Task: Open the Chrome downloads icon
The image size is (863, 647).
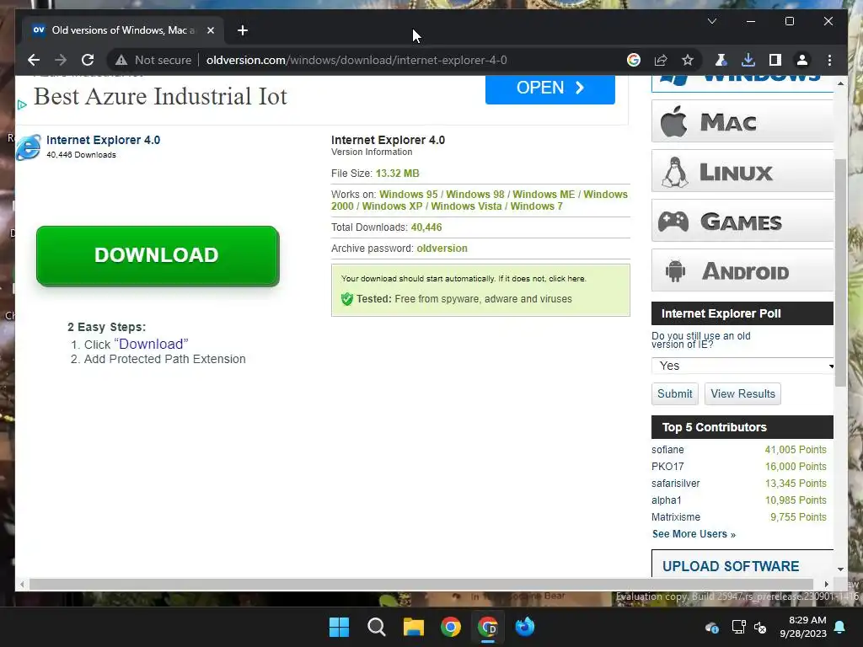Action: click(748, 60)
